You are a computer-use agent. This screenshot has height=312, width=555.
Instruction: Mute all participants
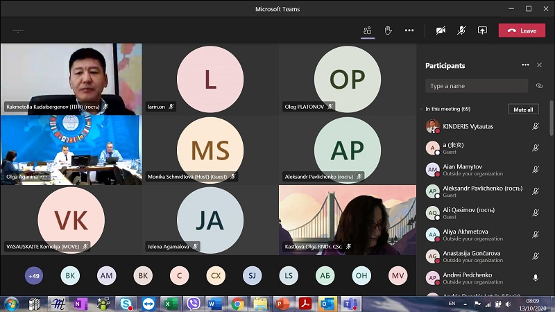523,110
